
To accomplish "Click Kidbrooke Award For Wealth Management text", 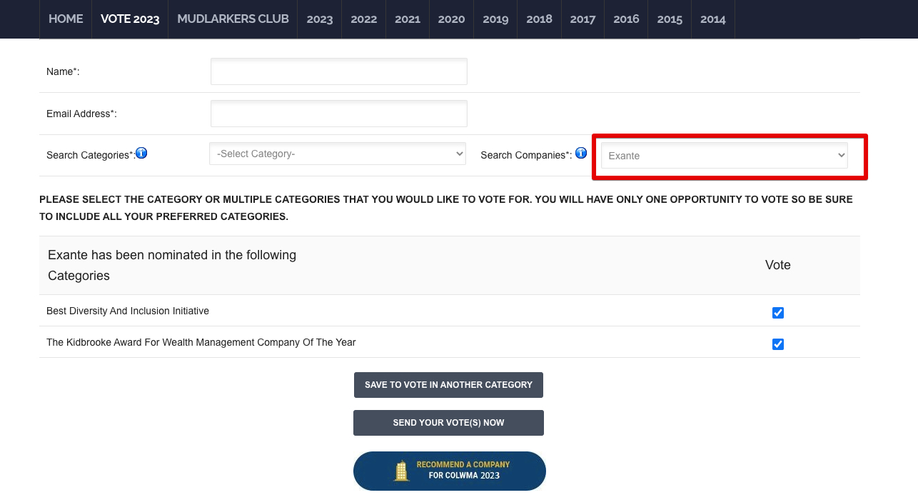I will pos(201,342).
